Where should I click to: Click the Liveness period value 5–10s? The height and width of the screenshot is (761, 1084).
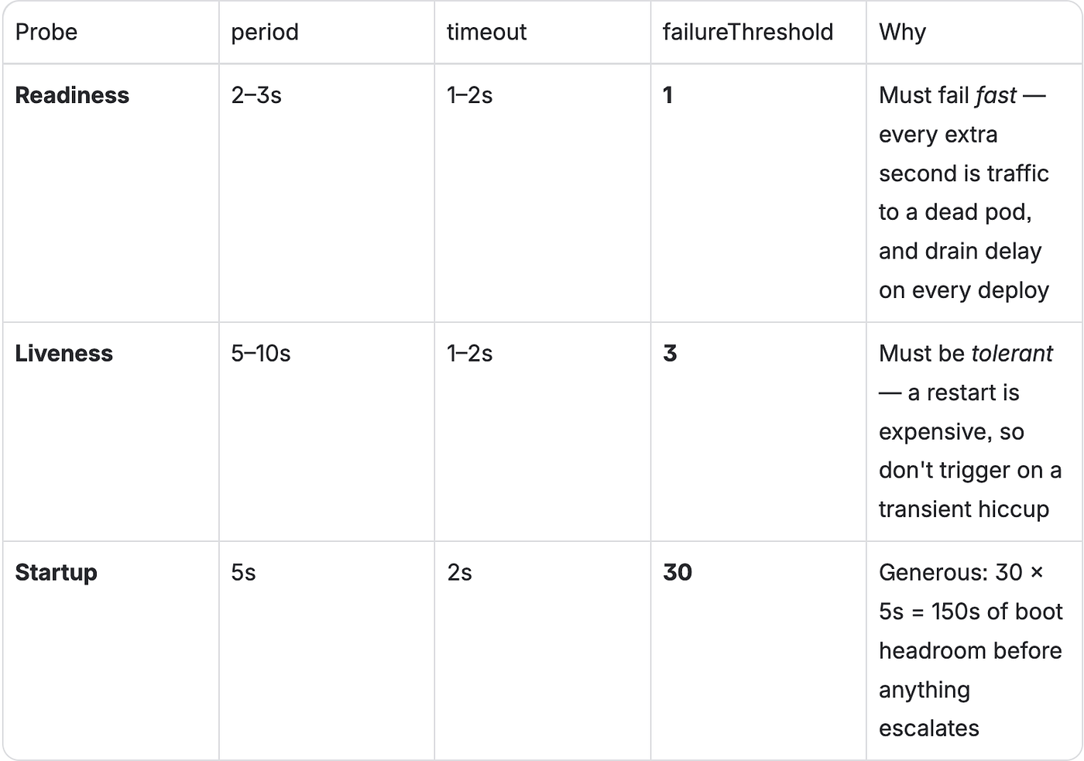[x=261, y=354]
